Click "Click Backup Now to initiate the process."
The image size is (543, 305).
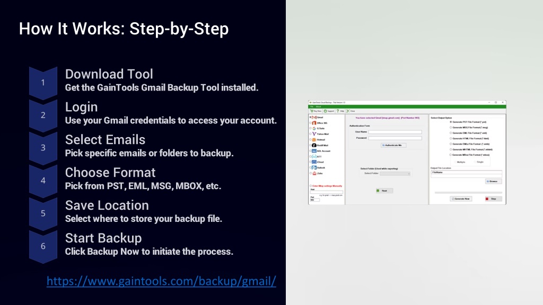click(149, 252)
